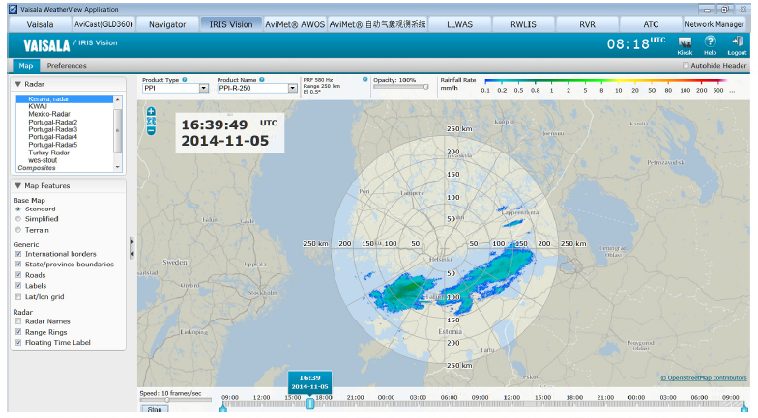
Task: Zoom out the map with minus icon
Action: [x=151, y=130]
